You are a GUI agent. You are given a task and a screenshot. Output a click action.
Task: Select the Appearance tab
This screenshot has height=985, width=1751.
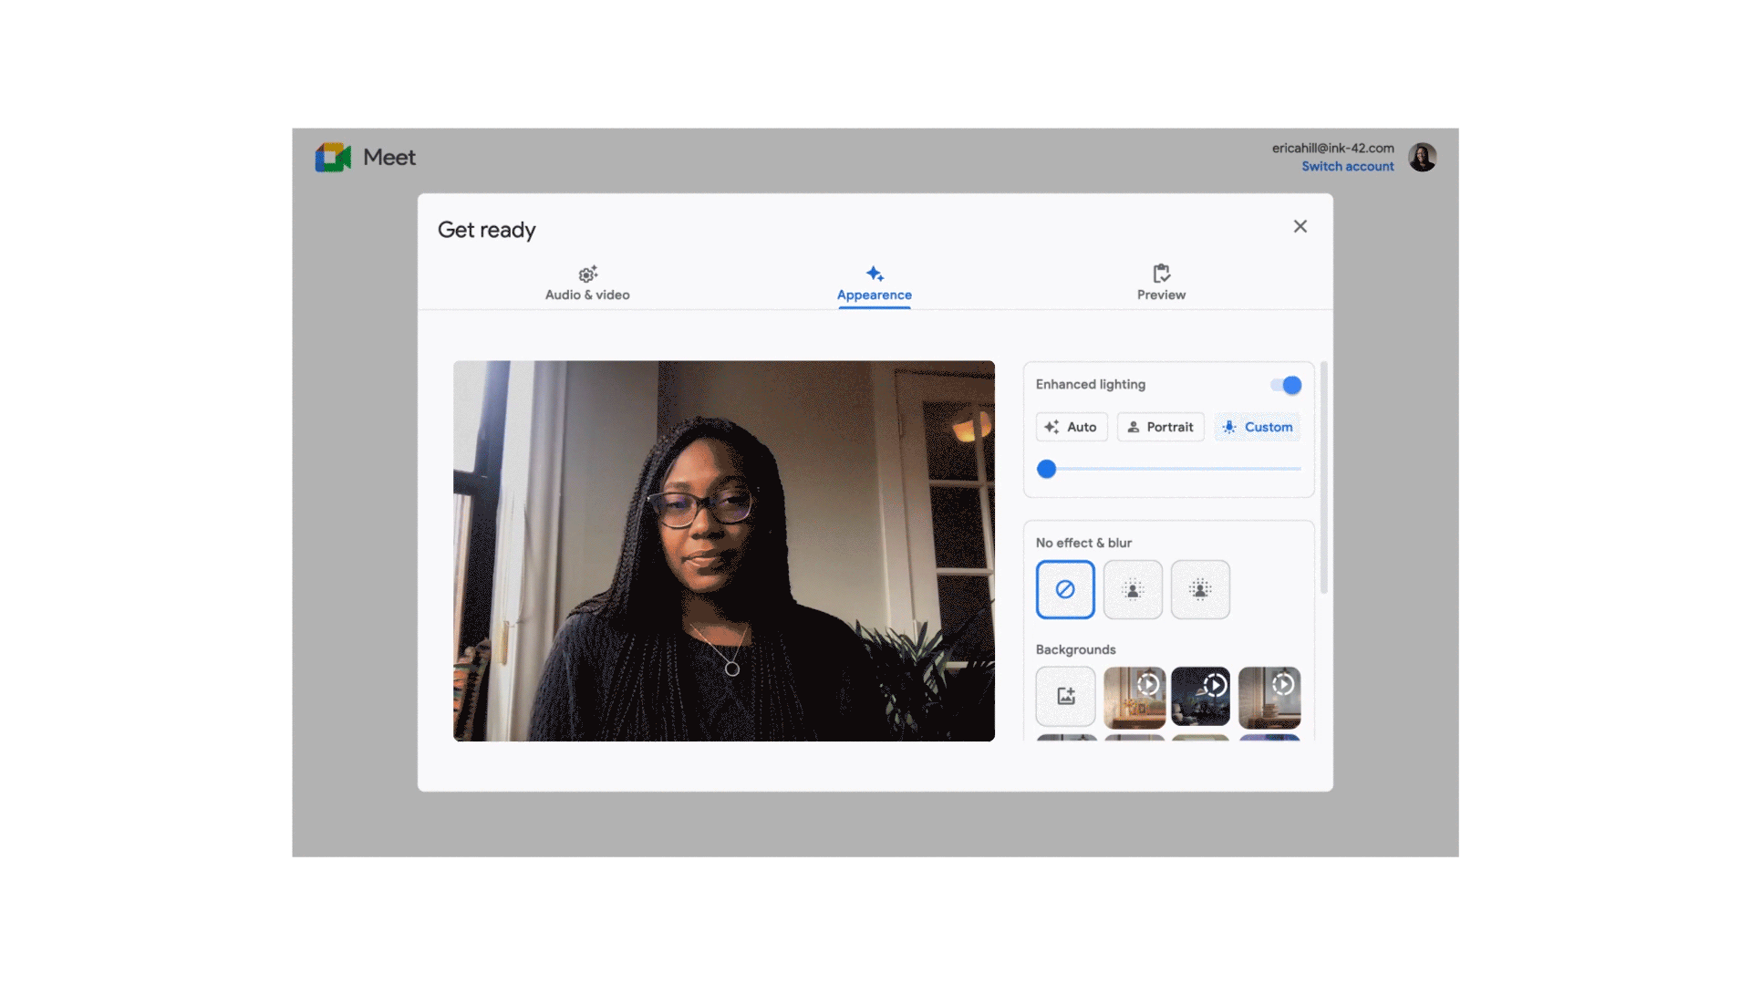[x=874, y=284]
